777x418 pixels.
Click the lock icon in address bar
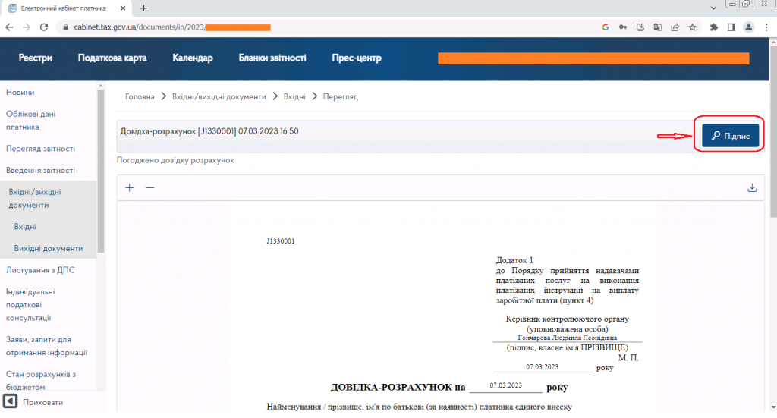click(x=65, y=27)
